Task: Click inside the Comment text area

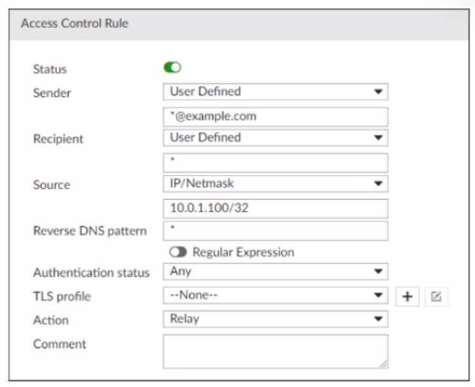Action: [276, 352]
